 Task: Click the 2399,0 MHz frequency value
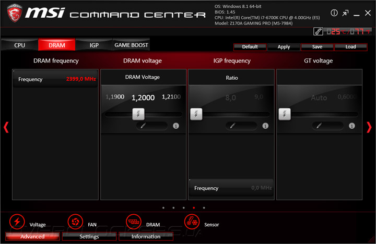[81, 79]
